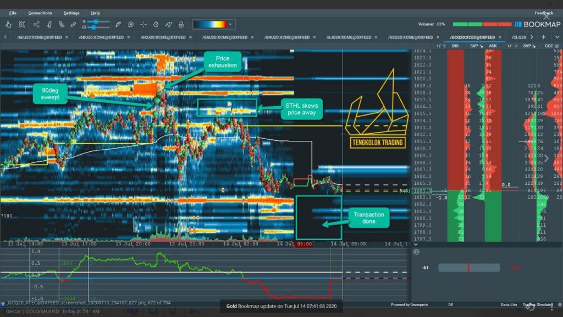Open the lower panel gear settings
The image size is (563, 317).
point(417,252)
